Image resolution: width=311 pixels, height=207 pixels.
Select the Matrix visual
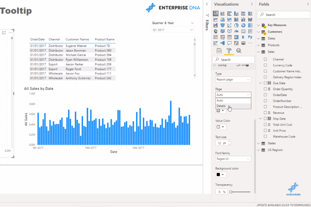(x=236, y=37)
